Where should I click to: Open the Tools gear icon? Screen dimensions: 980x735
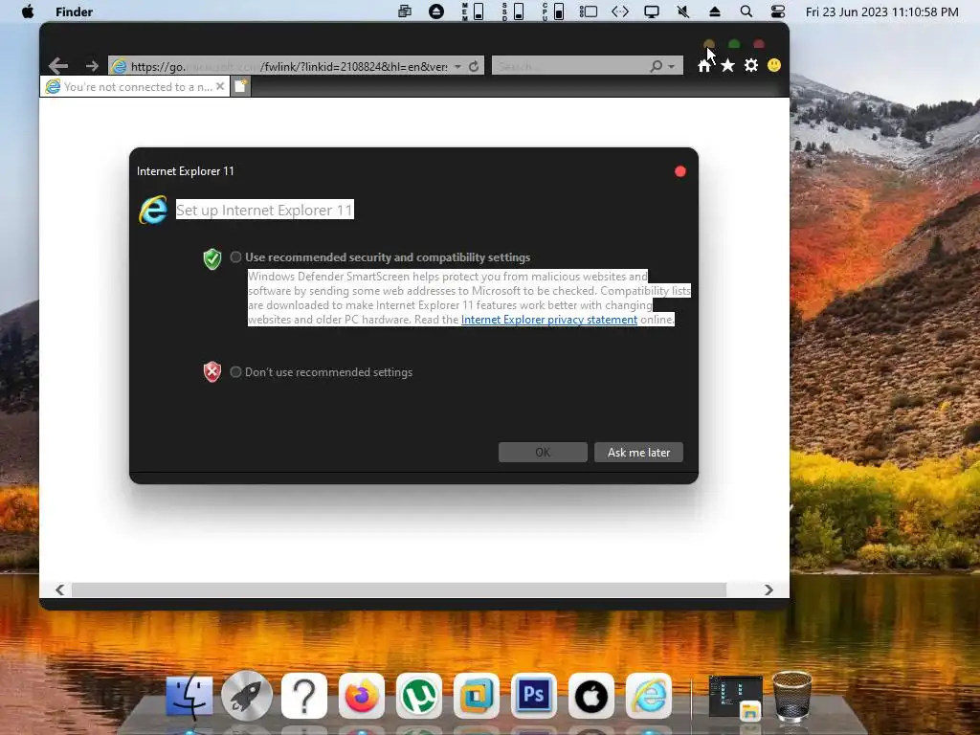(x=751, y=66)
